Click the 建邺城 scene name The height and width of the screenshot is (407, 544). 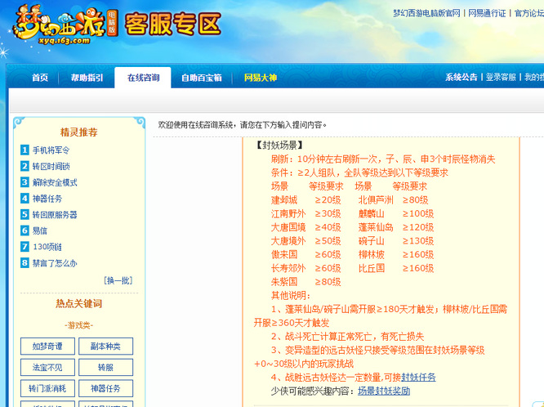(x=284, y=200)
